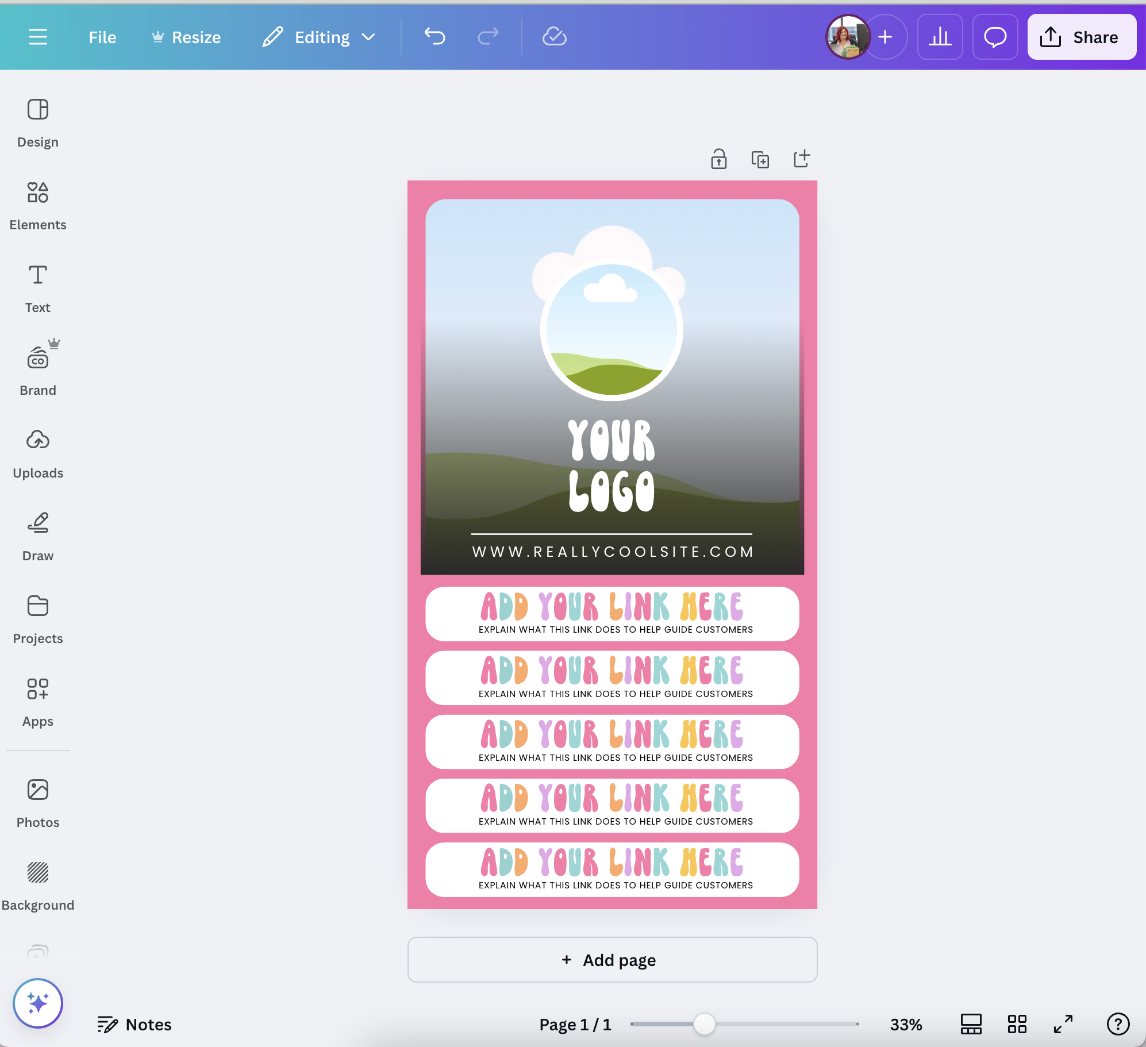Open the File menu
1146x1047 pixels.
coord(102,37)
